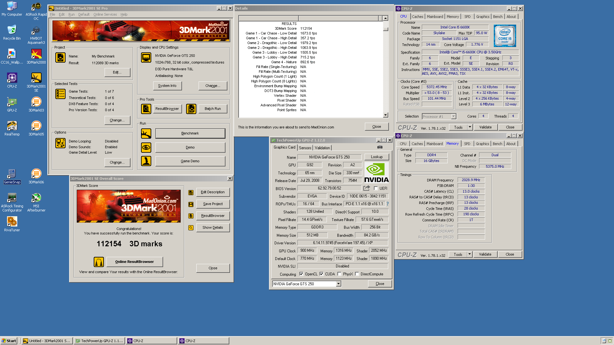Screen dimensions: 614x345
Task: Click System Info button in 3DMark2001
Action: [x=167, y=86]
